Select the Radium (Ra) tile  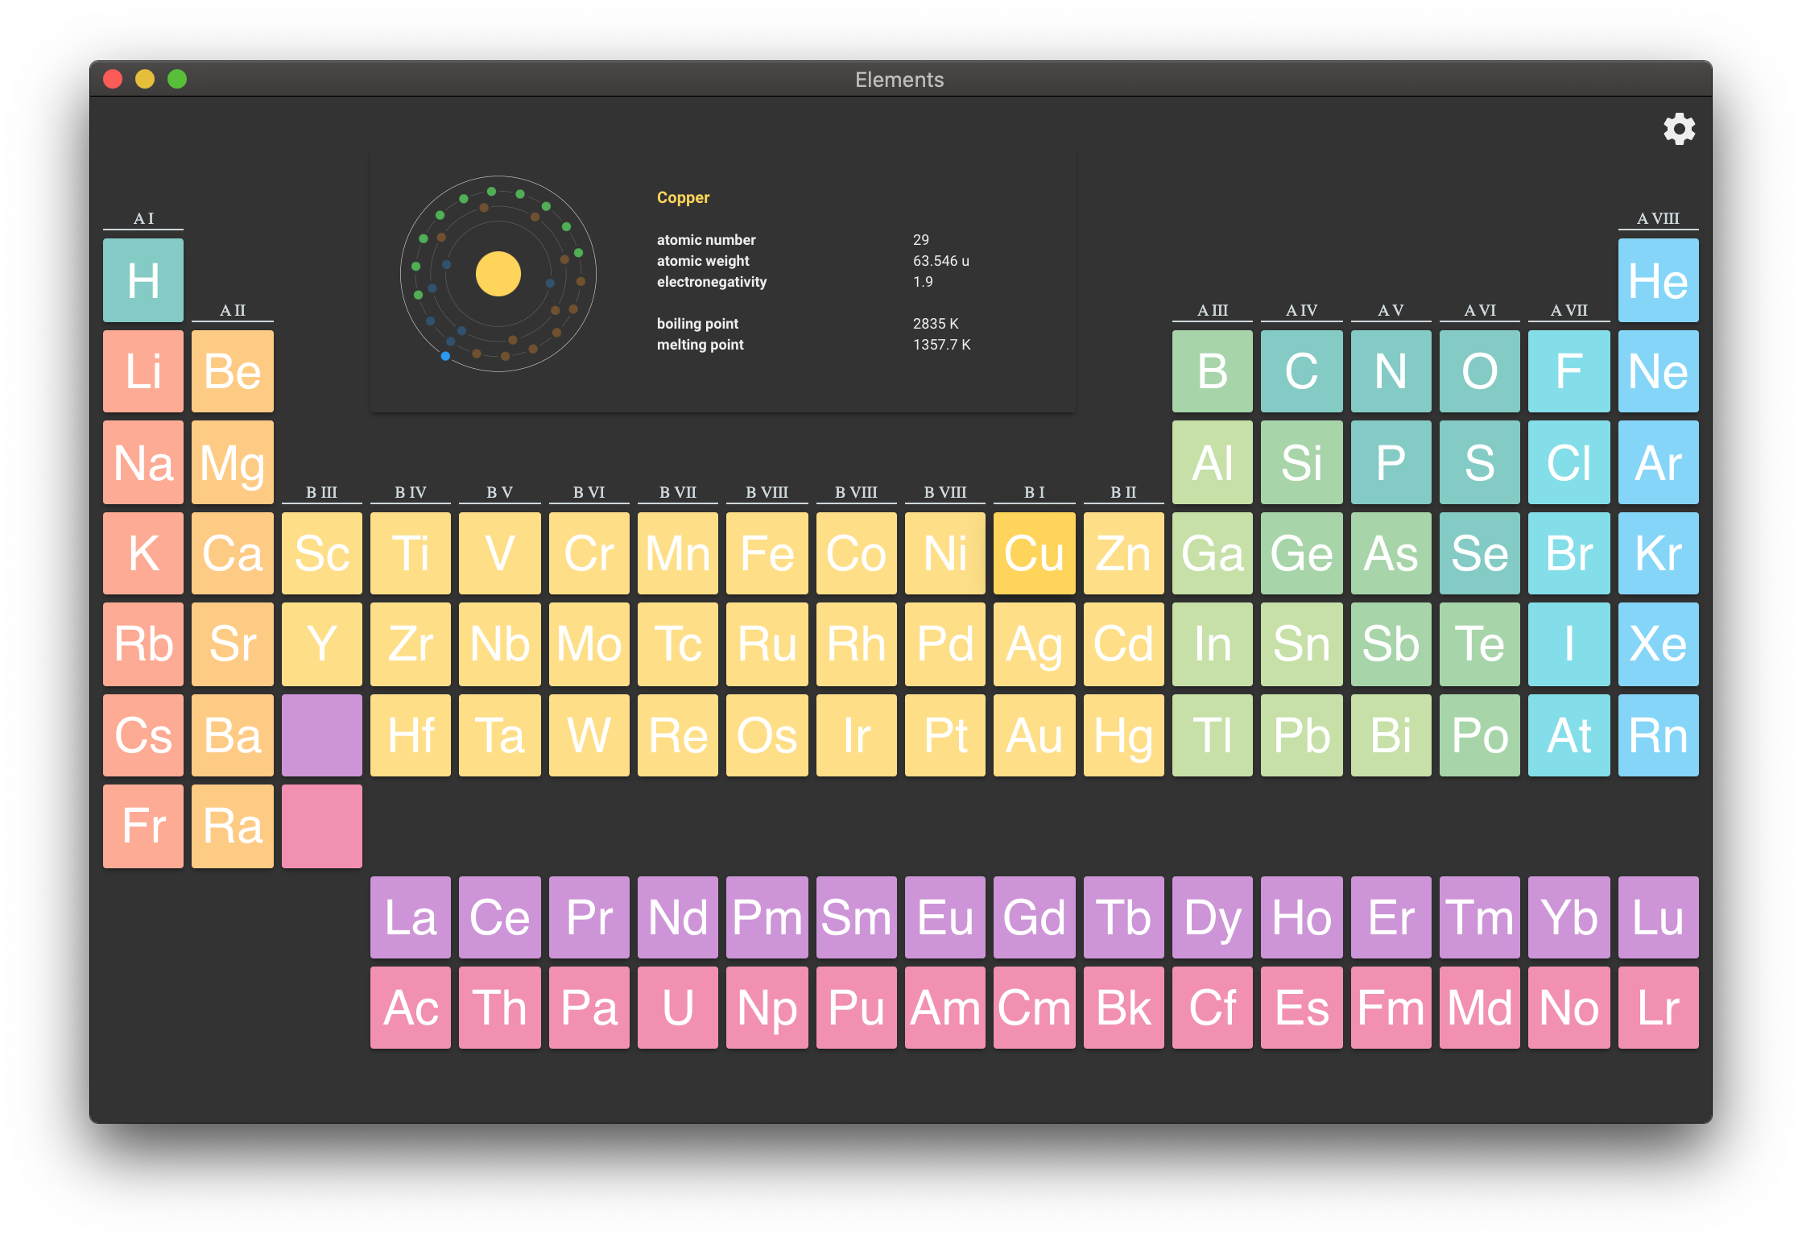[233, 826]
